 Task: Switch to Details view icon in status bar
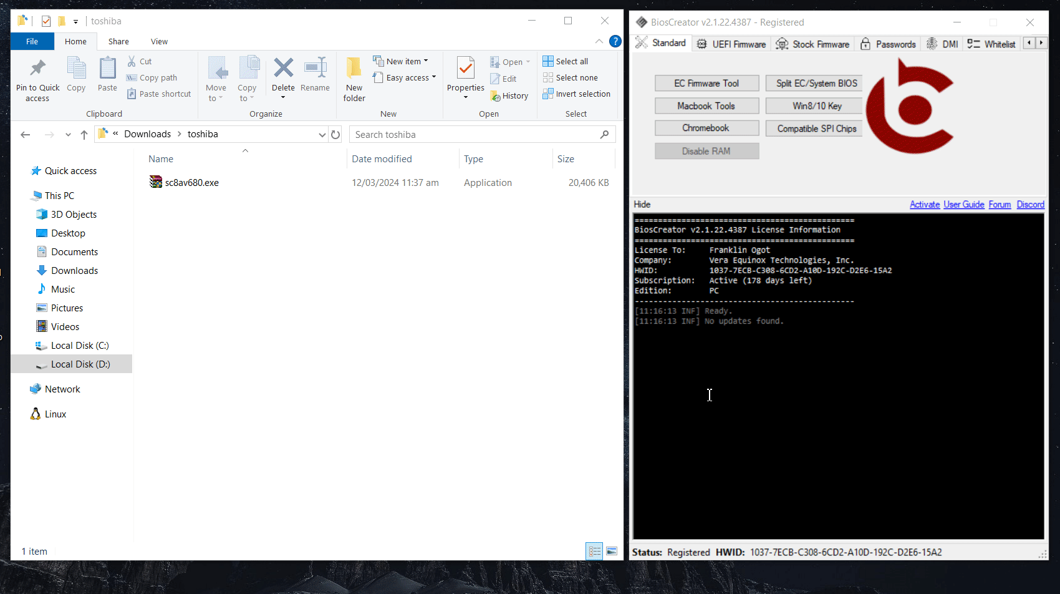[594, 551]
